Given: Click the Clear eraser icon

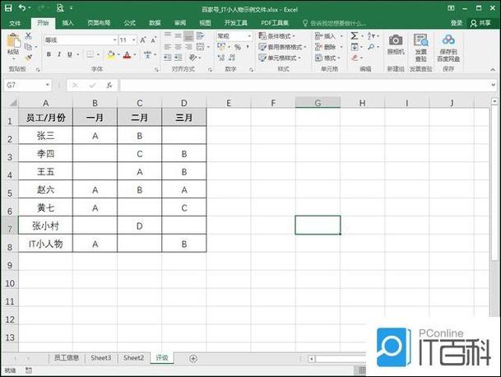Looking at the screenshot, I should coord(355,58).
